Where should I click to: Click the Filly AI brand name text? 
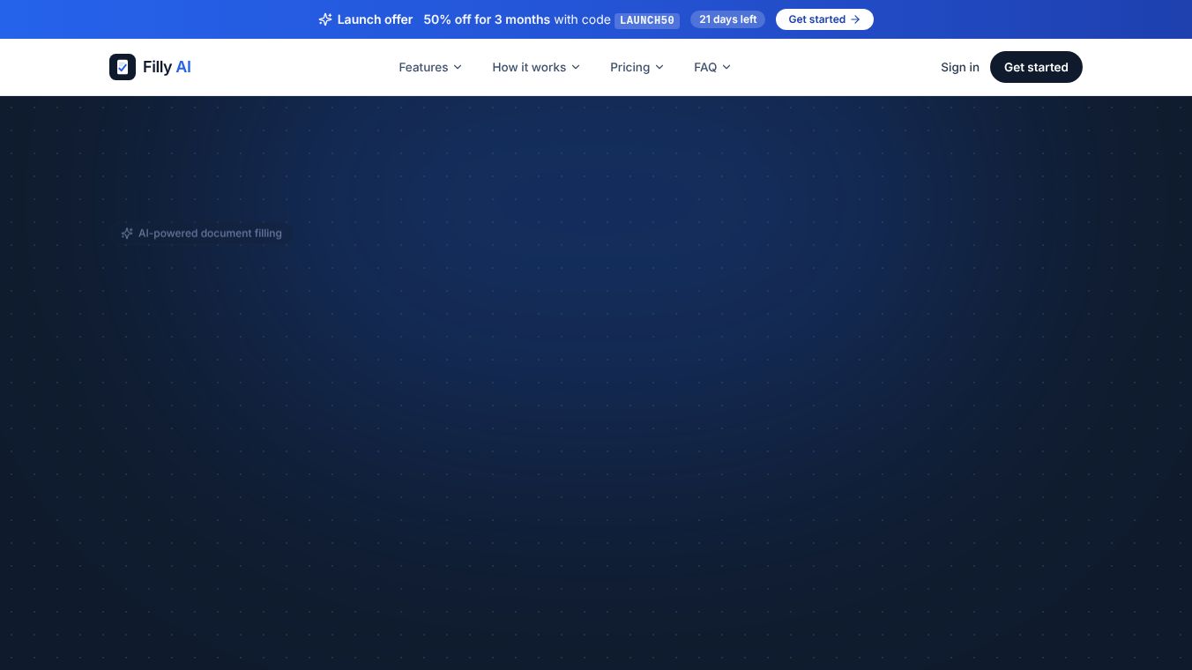coord(167,67)
